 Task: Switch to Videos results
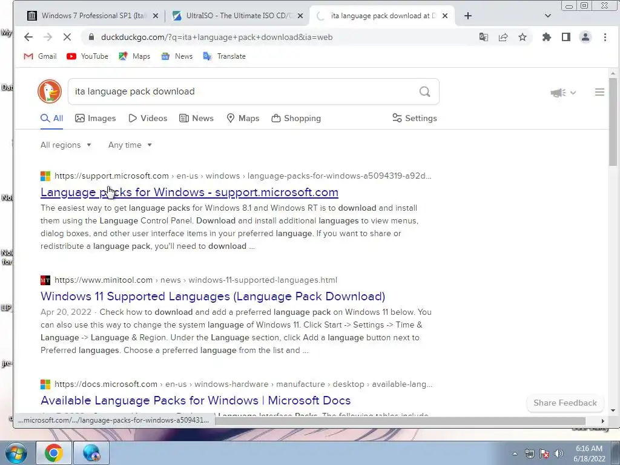(x=148, y=118)
